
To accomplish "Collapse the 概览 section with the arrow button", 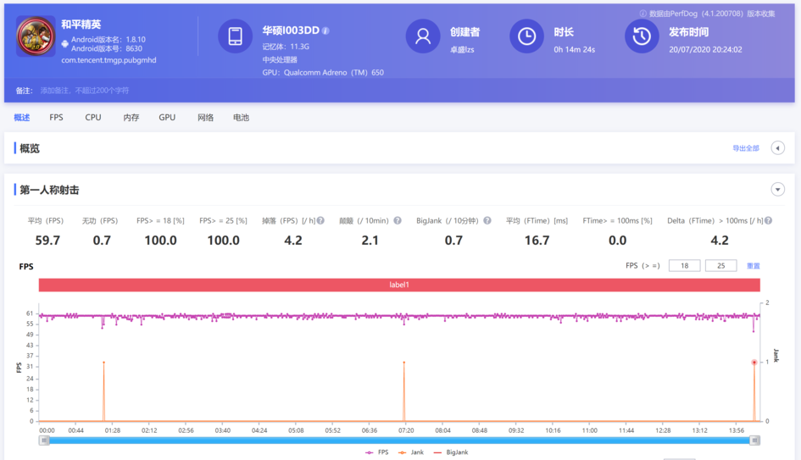I will click(777, 148).
